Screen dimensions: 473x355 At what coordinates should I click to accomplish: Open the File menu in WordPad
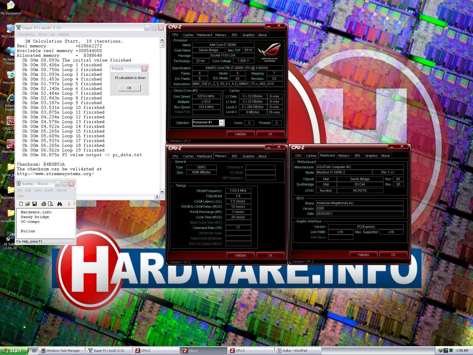(20, 190)
